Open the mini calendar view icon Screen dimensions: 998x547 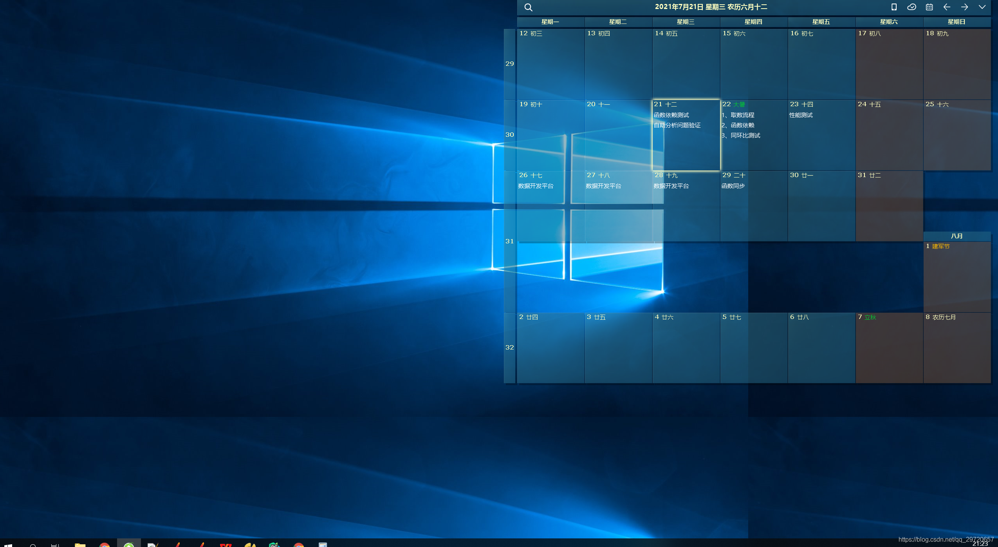click(929, 7)
